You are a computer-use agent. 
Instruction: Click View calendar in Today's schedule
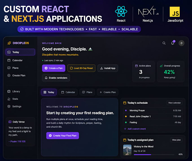tap(174, 103)
